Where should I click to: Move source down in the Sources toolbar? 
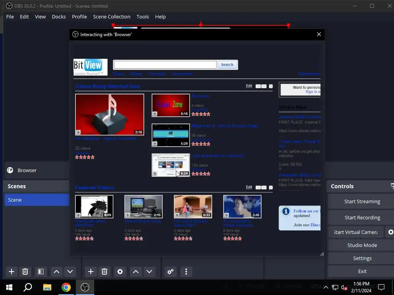(149, 272)
